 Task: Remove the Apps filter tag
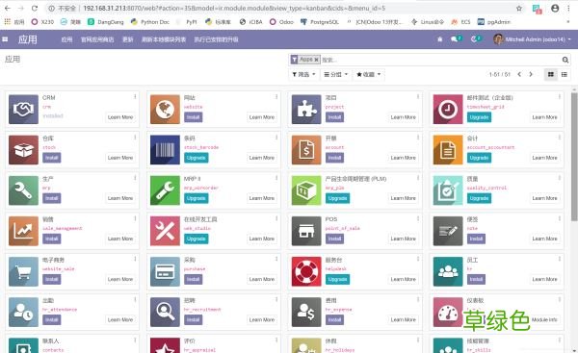pos(316,60)
